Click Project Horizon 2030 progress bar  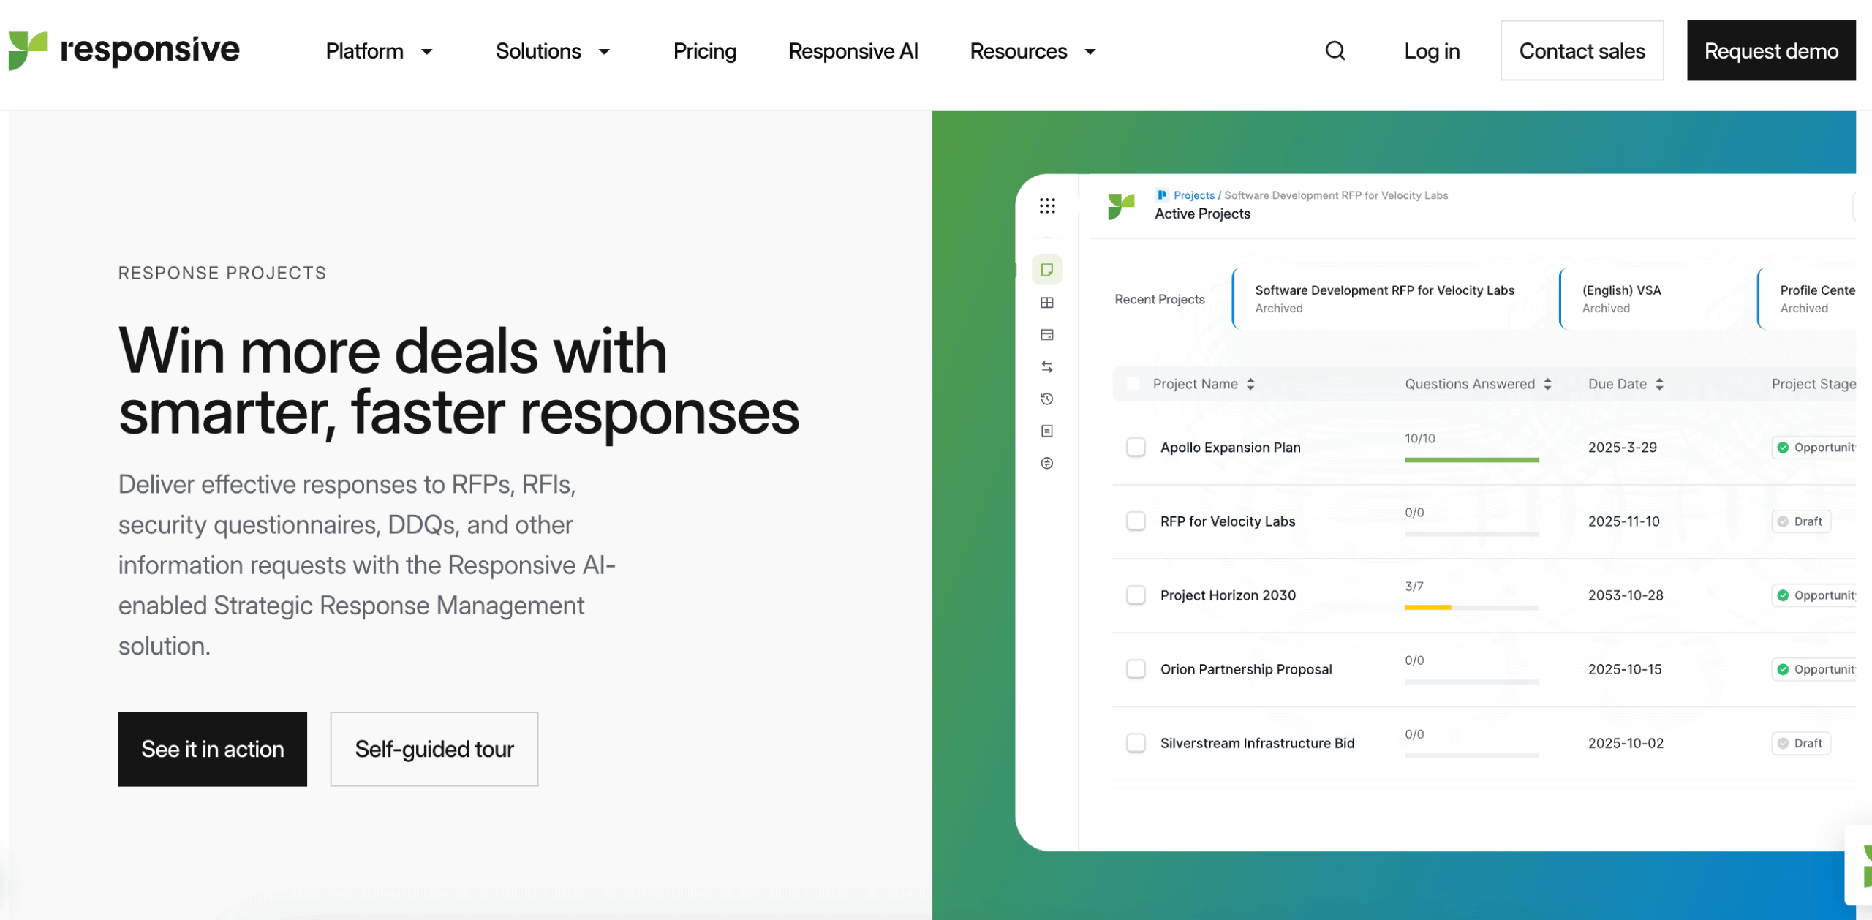coord(1471,607)
